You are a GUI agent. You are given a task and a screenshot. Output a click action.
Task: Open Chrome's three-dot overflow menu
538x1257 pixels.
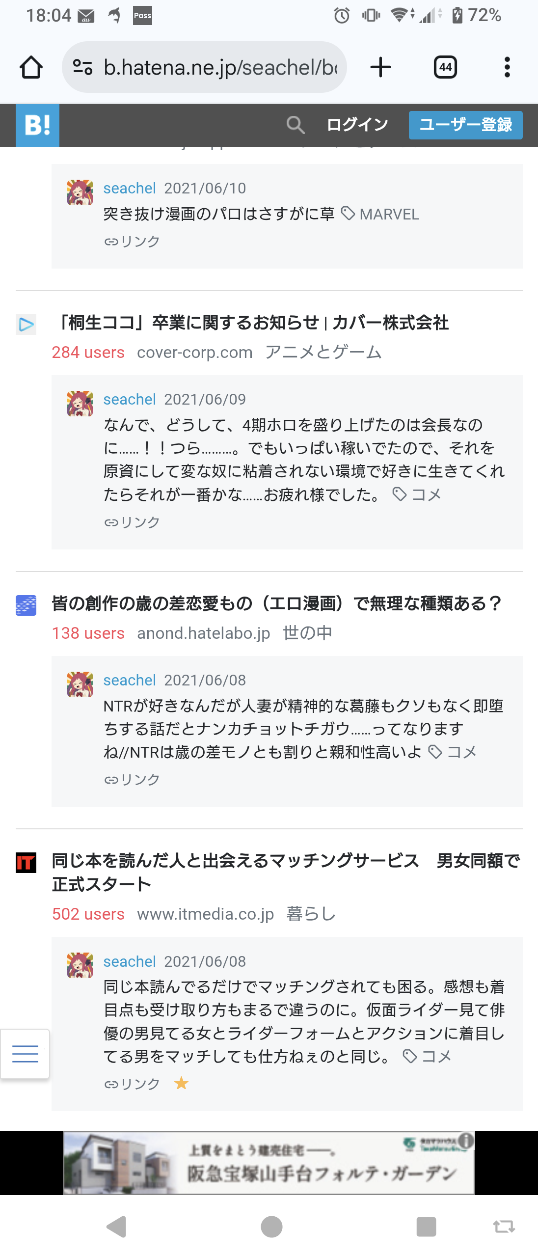(507, 67)
